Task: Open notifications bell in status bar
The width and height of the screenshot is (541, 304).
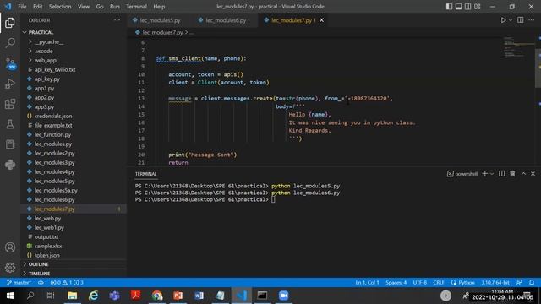Action: click(x=532, y=283)
